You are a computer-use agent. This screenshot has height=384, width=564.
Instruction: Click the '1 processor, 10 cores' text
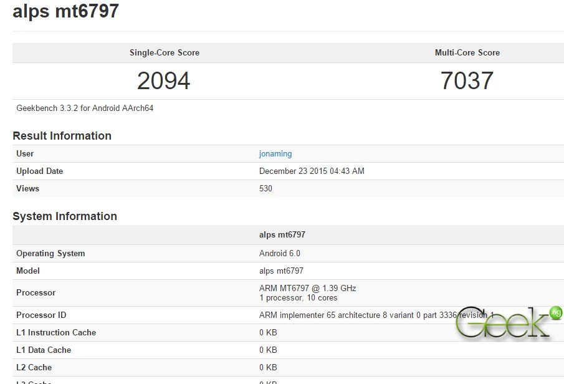[x=298, y=298]
